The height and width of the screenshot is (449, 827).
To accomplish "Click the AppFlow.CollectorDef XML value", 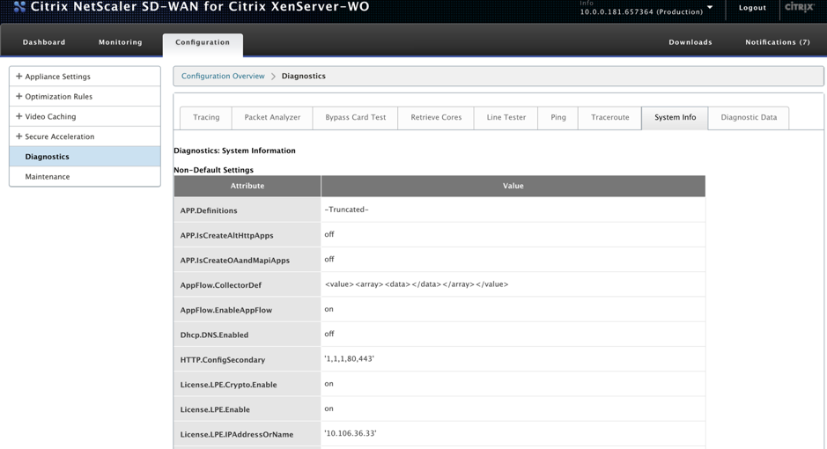I will point(417,284).
